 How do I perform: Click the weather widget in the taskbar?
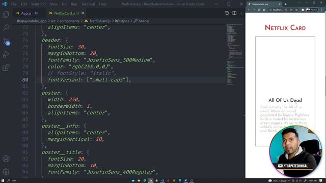click(x=278, y=181)
